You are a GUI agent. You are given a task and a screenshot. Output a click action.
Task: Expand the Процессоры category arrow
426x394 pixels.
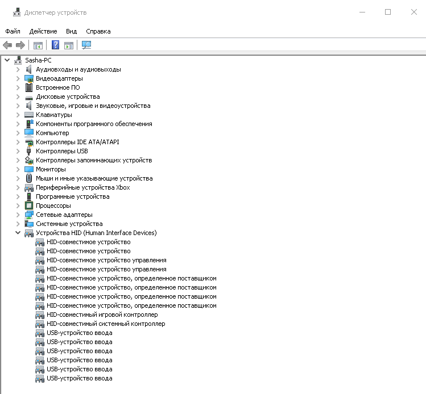point(18,206)
